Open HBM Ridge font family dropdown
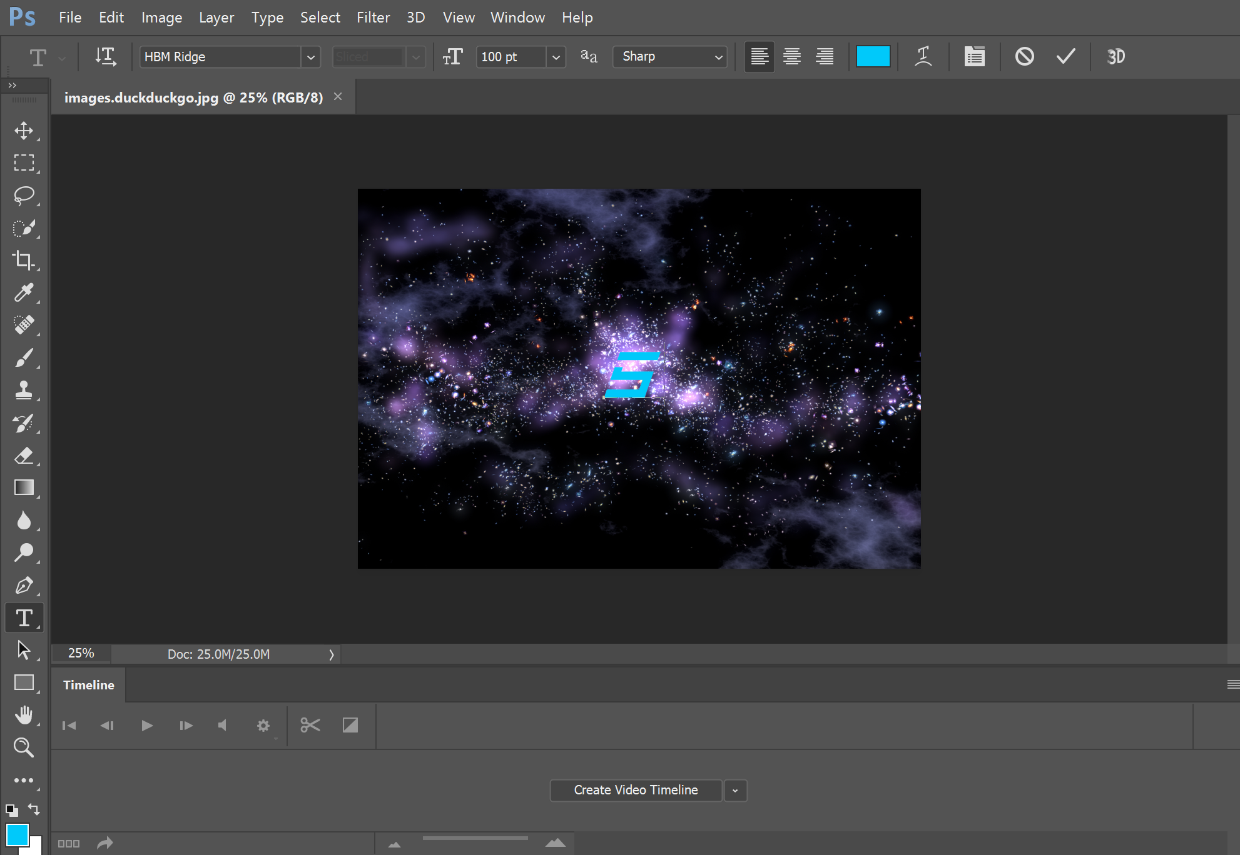Screen dimensions: 1240x855 310,57
